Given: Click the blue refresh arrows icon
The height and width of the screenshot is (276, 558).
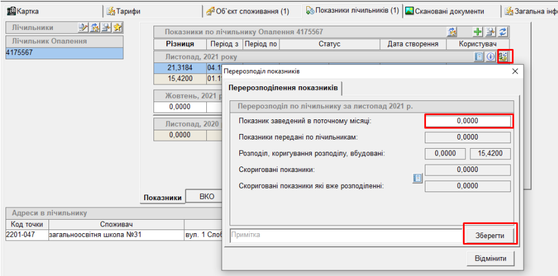Looking at the screenshot, I should (x=503, y=32).
